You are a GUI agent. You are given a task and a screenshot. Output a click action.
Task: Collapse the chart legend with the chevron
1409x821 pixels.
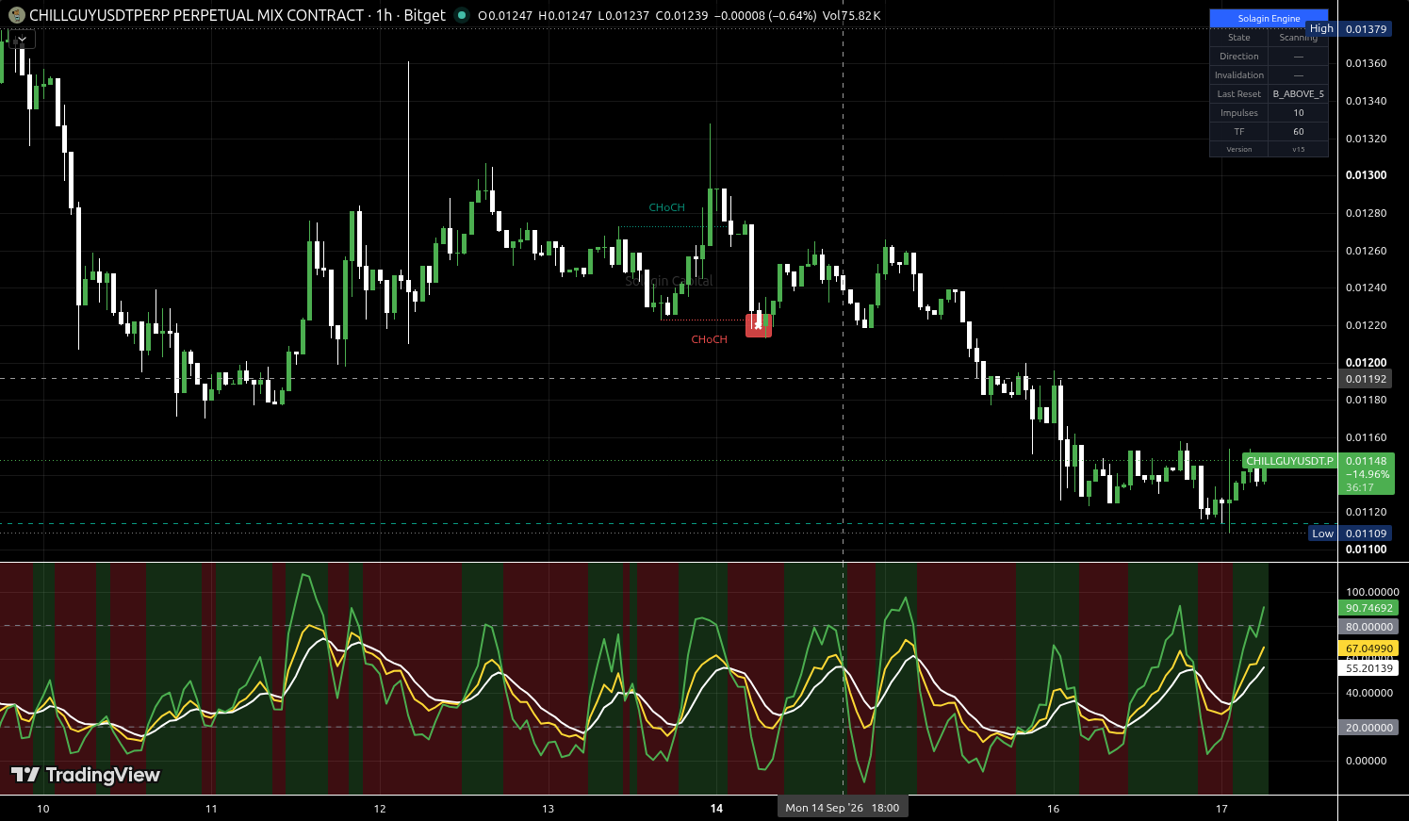click(x=22, y=40)
